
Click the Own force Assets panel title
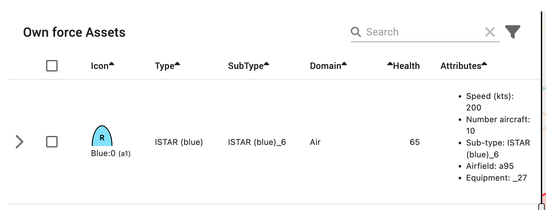74,32
